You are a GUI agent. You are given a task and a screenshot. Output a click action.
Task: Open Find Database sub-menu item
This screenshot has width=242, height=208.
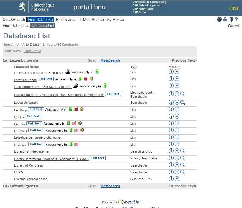coord(15,26)
